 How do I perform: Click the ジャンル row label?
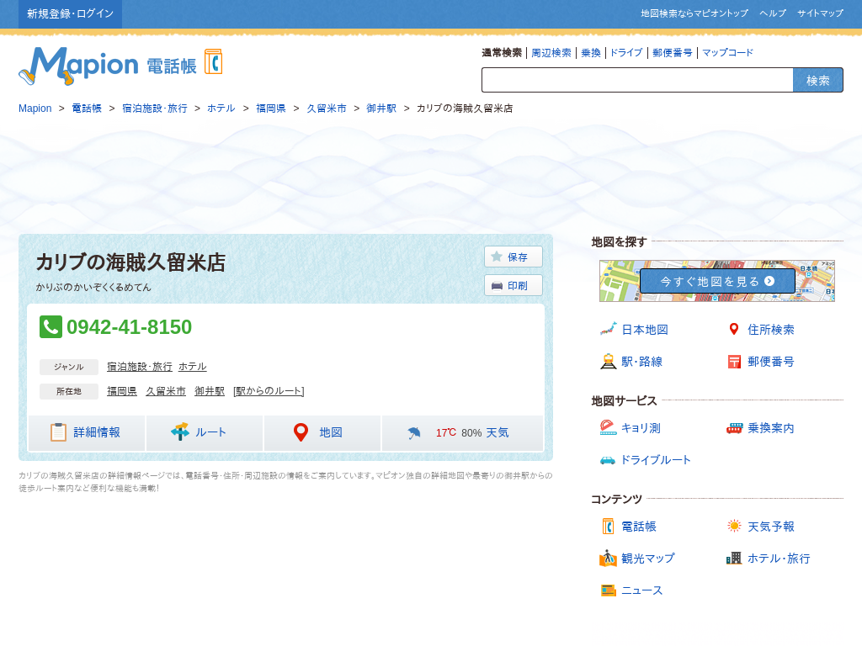(x=69, y=367)
